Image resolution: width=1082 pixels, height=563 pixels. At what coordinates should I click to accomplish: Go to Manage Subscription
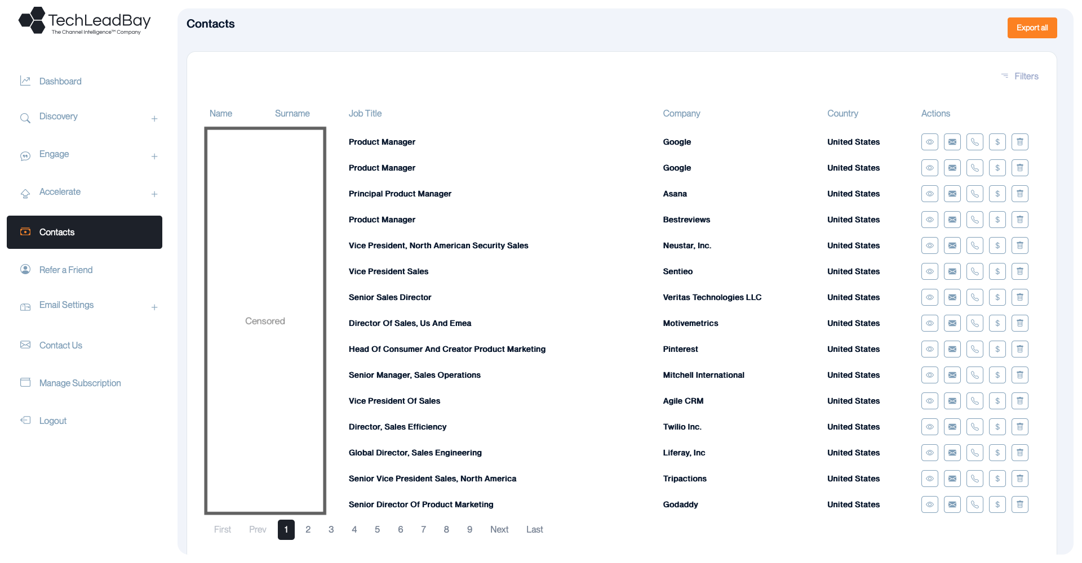pyautogui.click(x=80, y=383)
